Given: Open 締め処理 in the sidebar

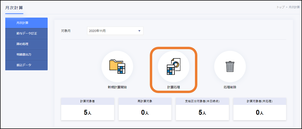Looking at the screenshot, I should coord(26,44).
